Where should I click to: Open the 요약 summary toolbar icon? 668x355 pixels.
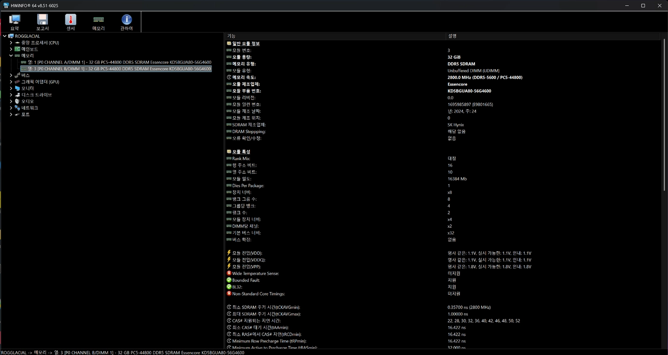coord(15,22)
